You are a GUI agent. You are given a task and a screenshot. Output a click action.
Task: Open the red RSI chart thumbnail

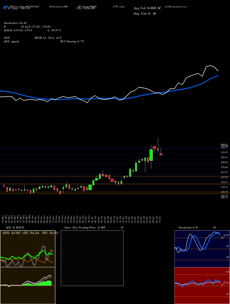[202, 286]
